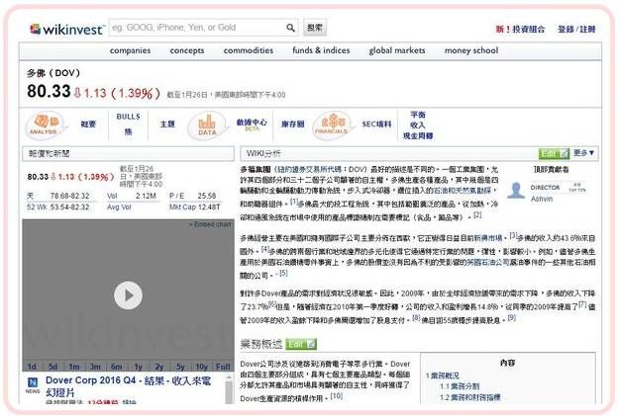Select the 6m chart range

(x=116, y=367)
